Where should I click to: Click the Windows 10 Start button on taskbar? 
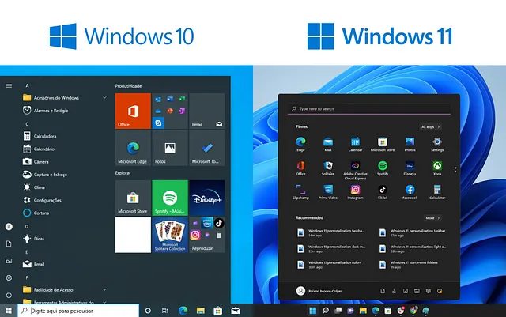[9, 311]
